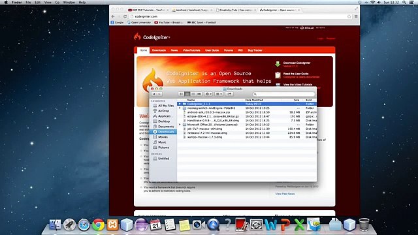Bookmark this page with star icon
Screen dimensions: 418x235
pyautogui.click(x=349, y=16)
